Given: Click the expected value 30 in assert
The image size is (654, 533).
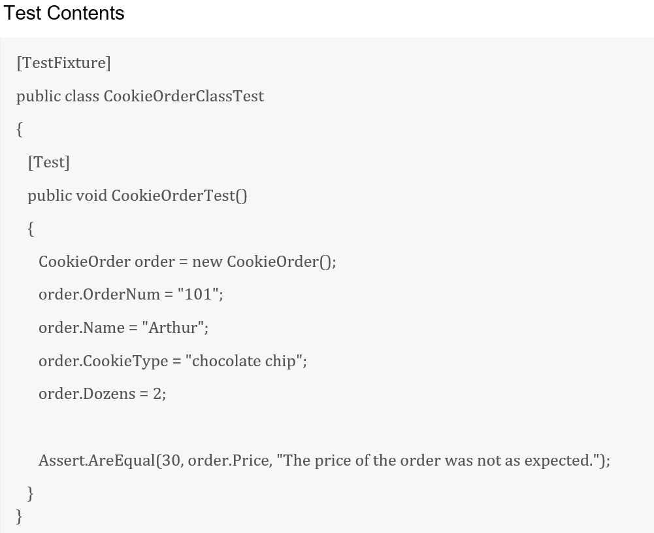Looking at the screenshot, I should pyautogui.click(x=170, y=460).
